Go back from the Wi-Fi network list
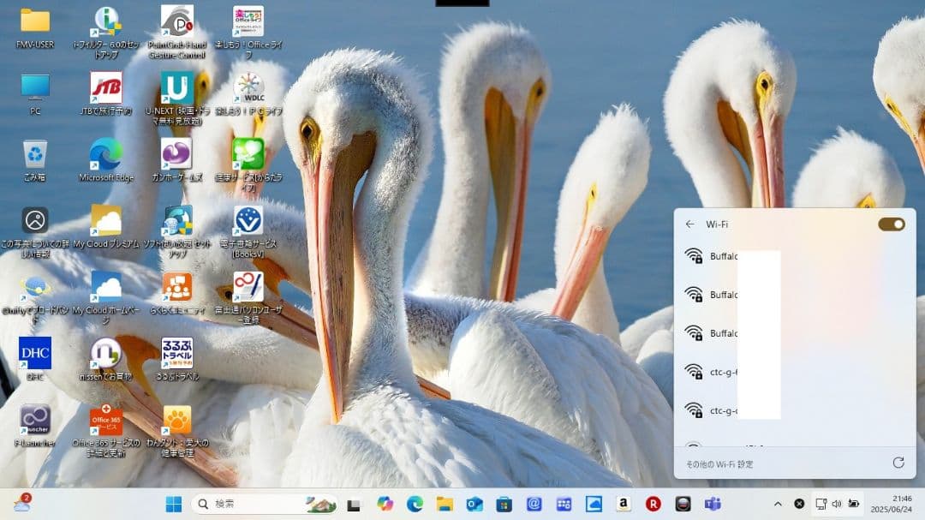 tap(690, 224)
